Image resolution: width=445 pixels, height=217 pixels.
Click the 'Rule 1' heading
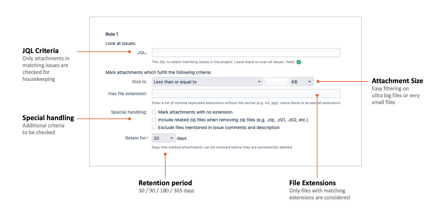click(x=112, y=34)
